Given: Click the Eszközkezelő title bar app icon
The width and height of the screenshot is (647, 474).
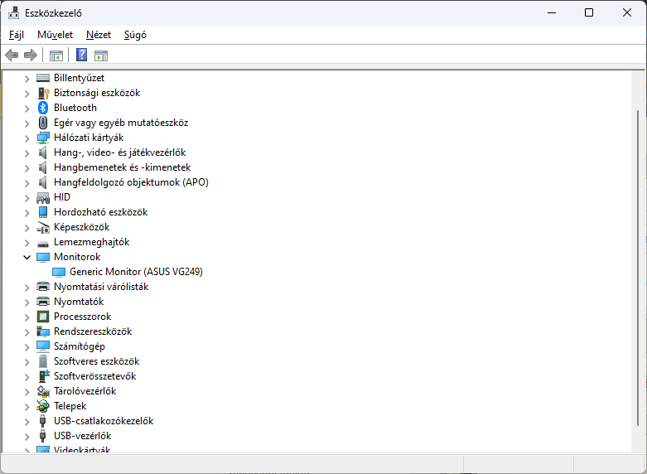Looking at the screenshot, I should [x=13, y=12].
